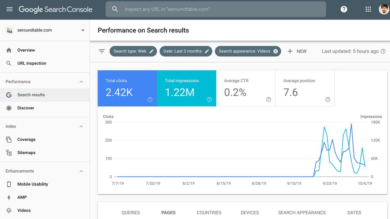Screen dimensions: 390x219
Task: Click the search magnifier icon in URL bar
Action: pos(115,9)
